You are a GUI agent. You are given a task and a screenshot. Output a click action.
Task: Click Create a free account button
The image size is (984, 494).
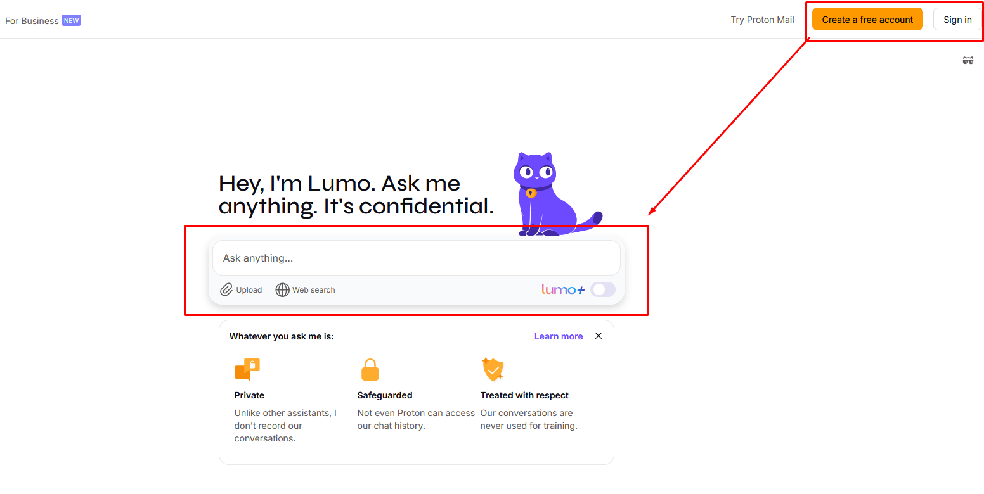(867, 20)
